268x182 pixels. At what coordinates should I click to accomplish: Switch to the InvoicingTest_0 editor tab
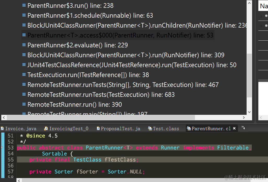66,129
